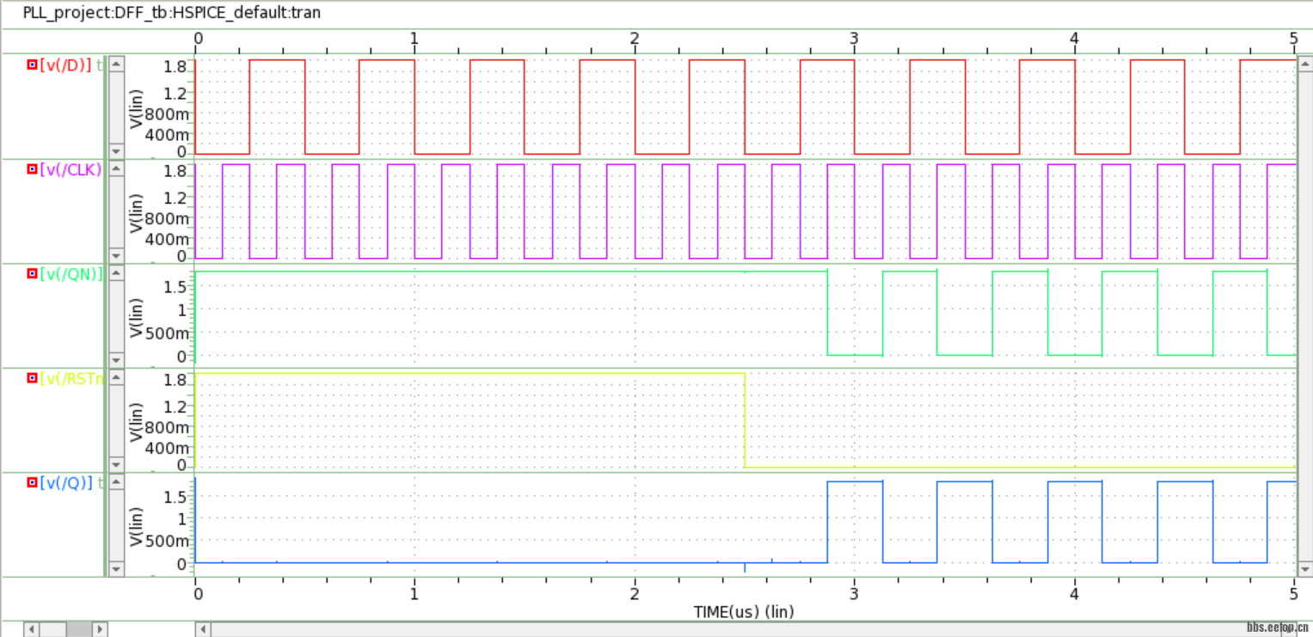Click the down arrow of v(/CLK) panel scrollbar
This screenshot has width=1313, height=637.
(x=116, y=255)
